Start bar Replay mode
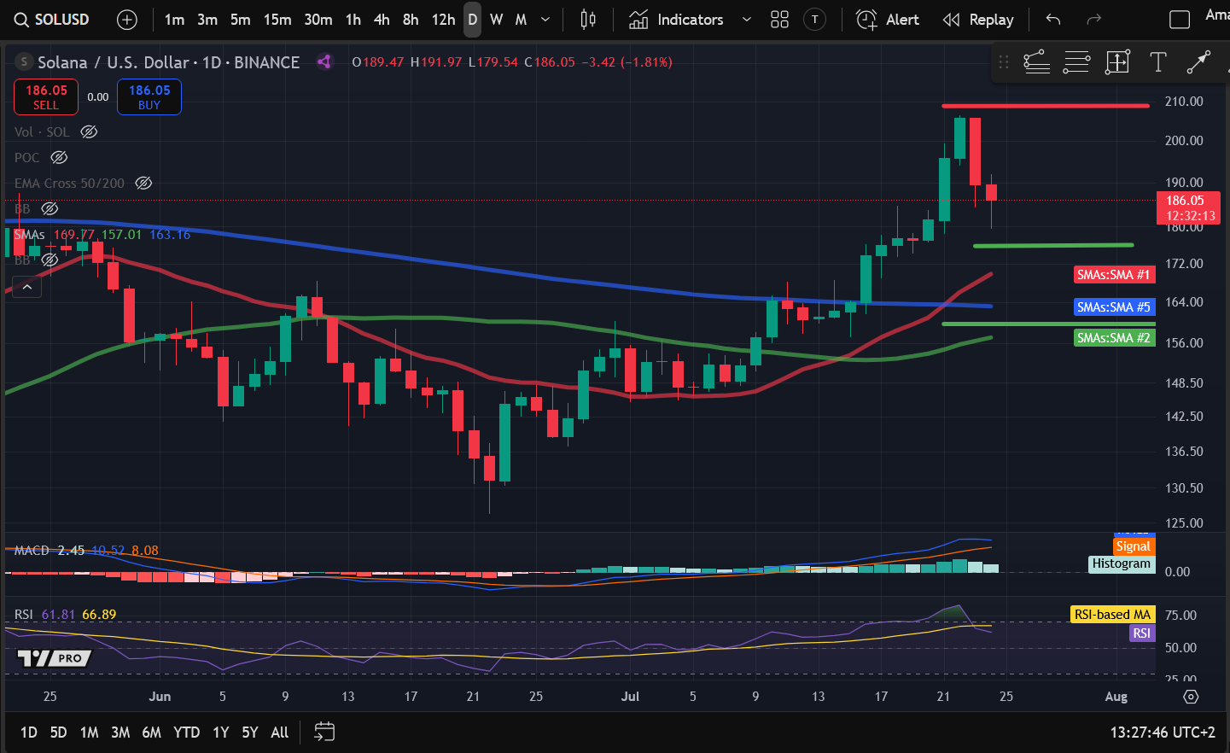 click(978, 20)
